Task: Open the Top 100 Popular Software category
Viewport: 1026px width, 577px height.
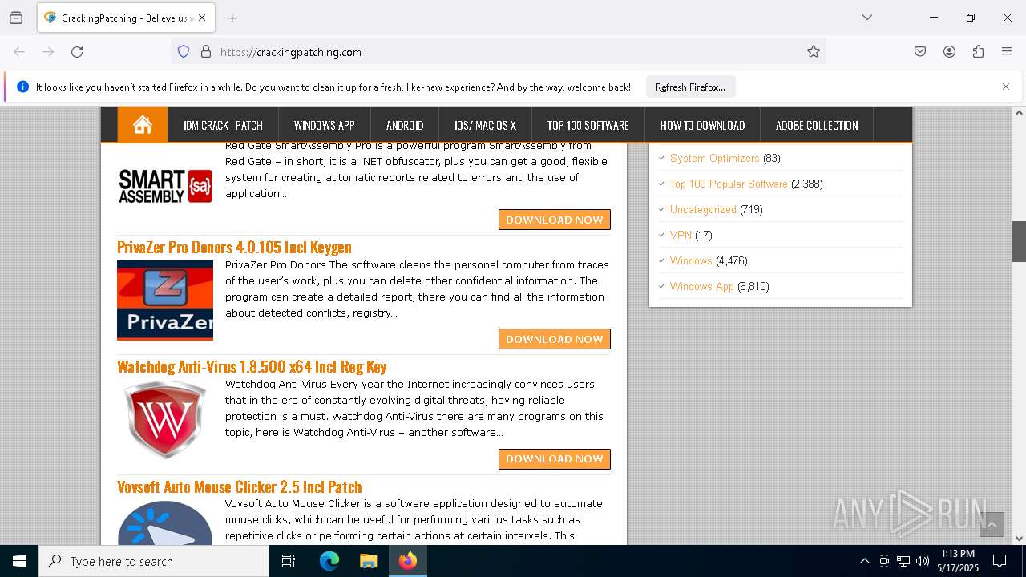Action: click(x=729, y=184)
